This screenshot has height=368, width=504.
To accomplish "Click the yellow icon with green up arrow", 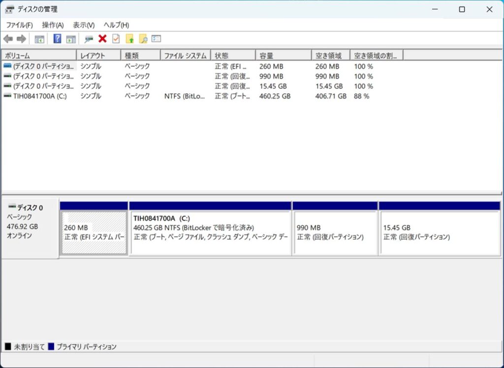I will [x=130, y=39].
